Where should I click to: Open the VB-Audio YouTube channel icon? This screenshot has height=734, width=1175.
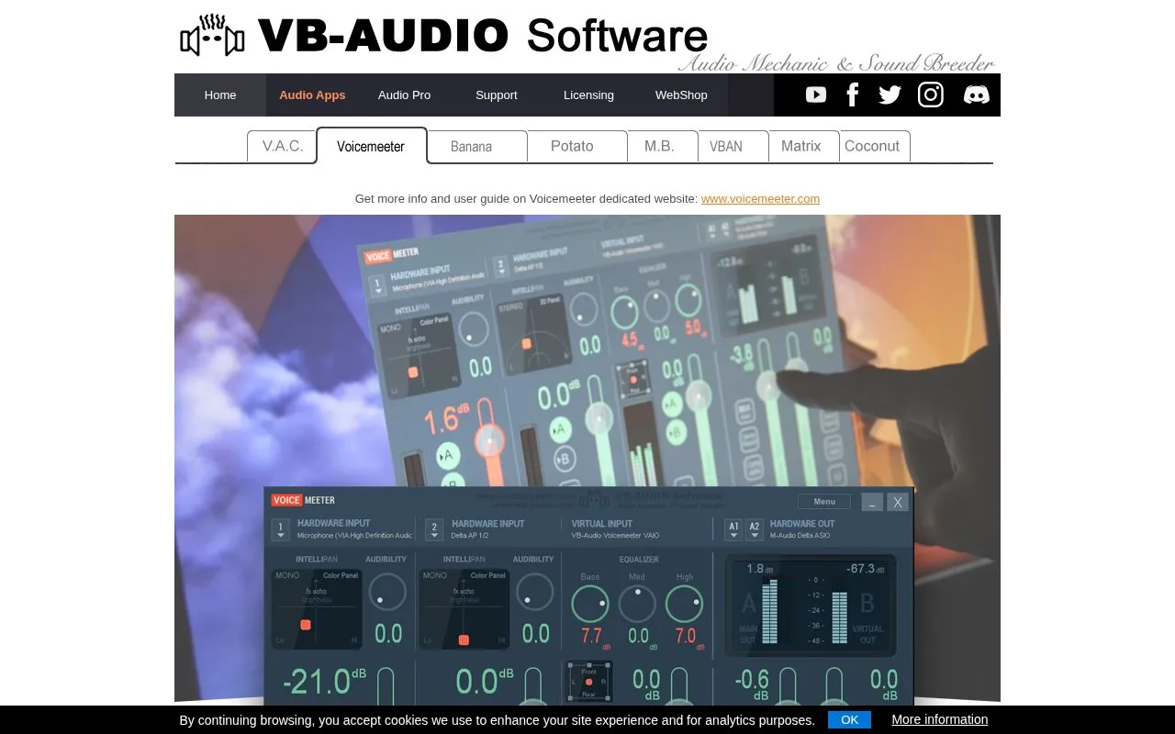[x=816, y=95]
